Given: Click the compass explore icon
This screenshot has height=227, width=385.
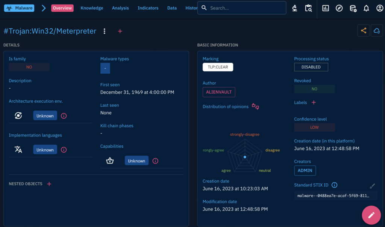Looking at the screenshot, I should tap(339, 8).
